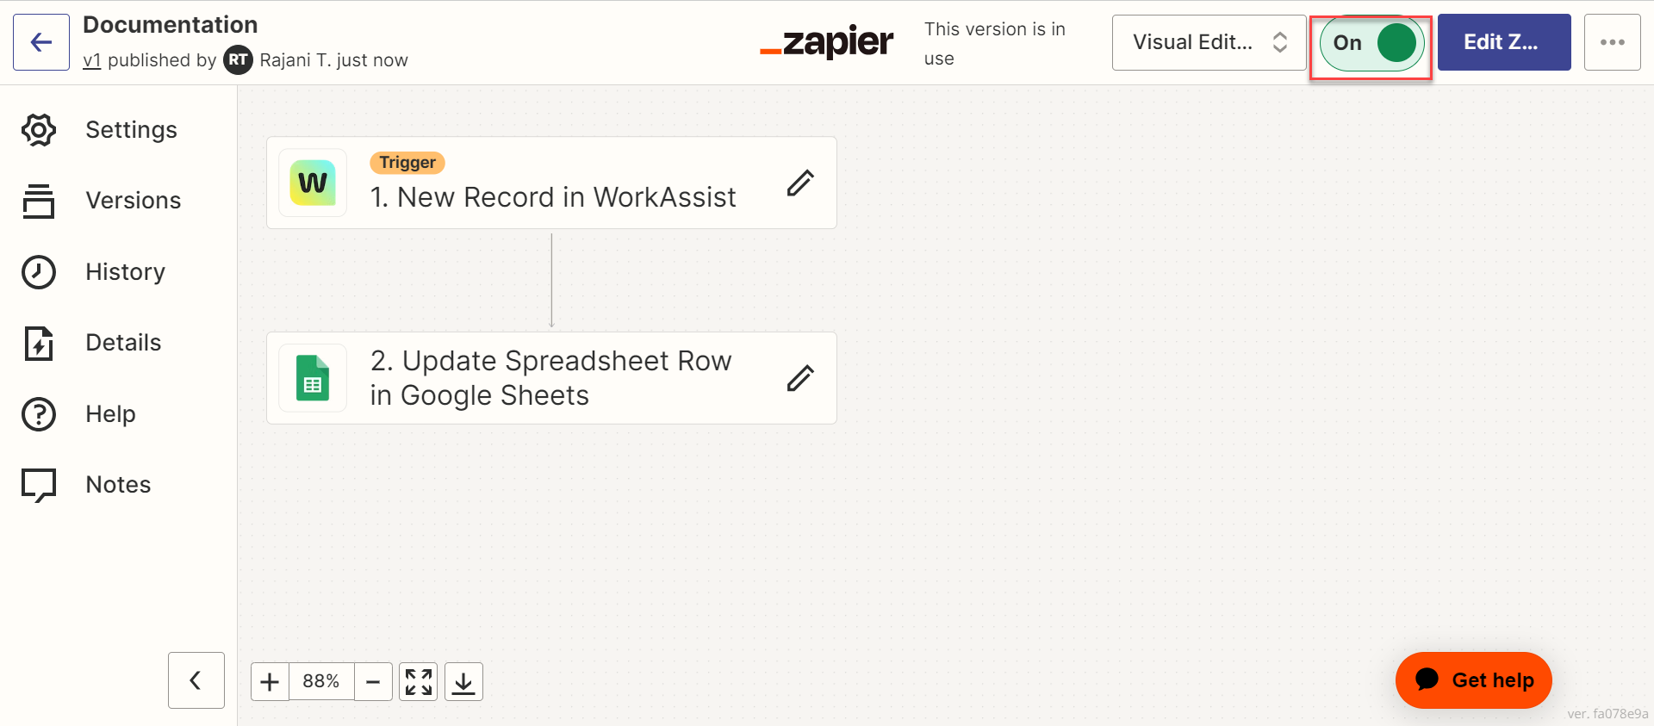Download the Zap diagram image

463,682
